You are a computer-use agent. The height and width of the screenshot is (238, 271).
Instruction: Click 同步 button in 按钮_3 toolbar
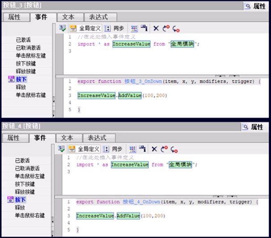[x=114, y=28]
